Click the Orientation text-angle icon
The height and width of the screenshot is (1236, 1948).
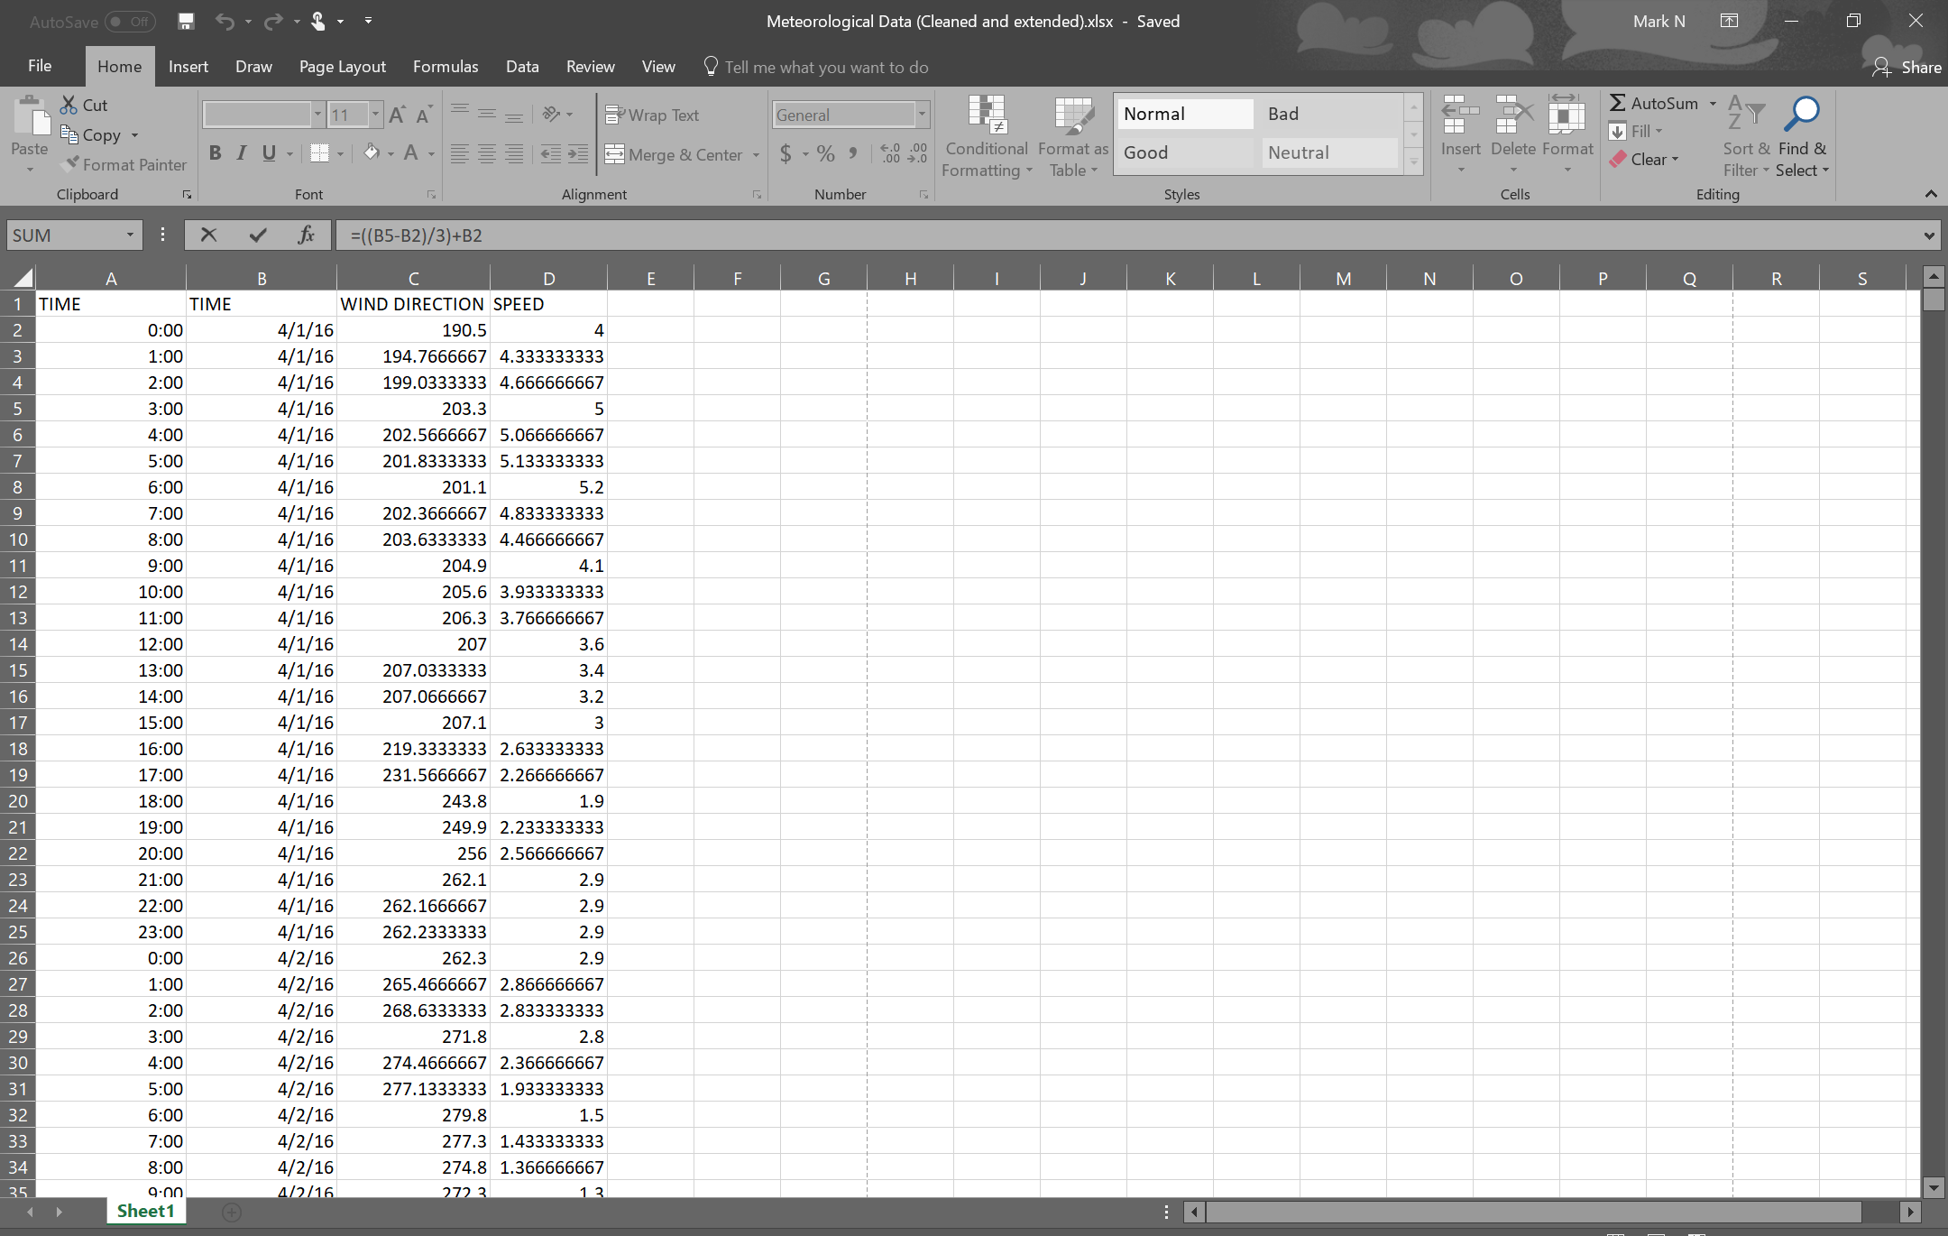(x=552, y=114)
